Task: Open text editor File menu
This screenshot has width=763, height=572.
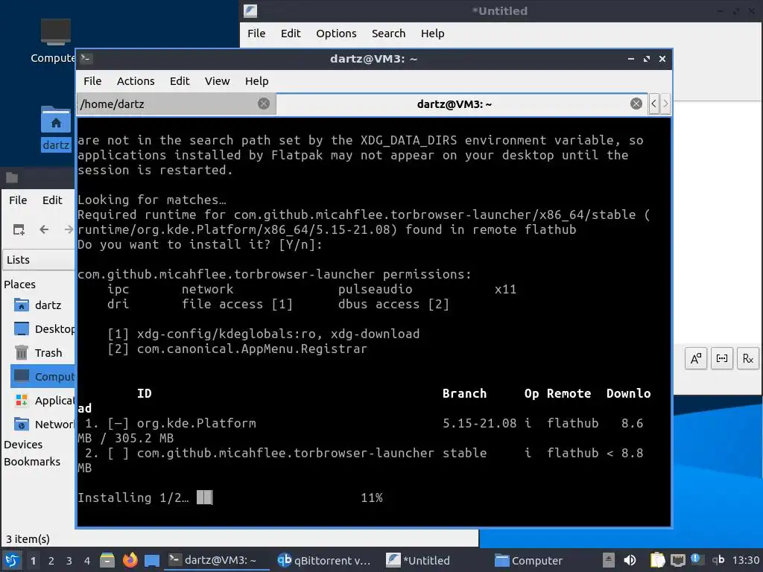Action: (256, 34)
